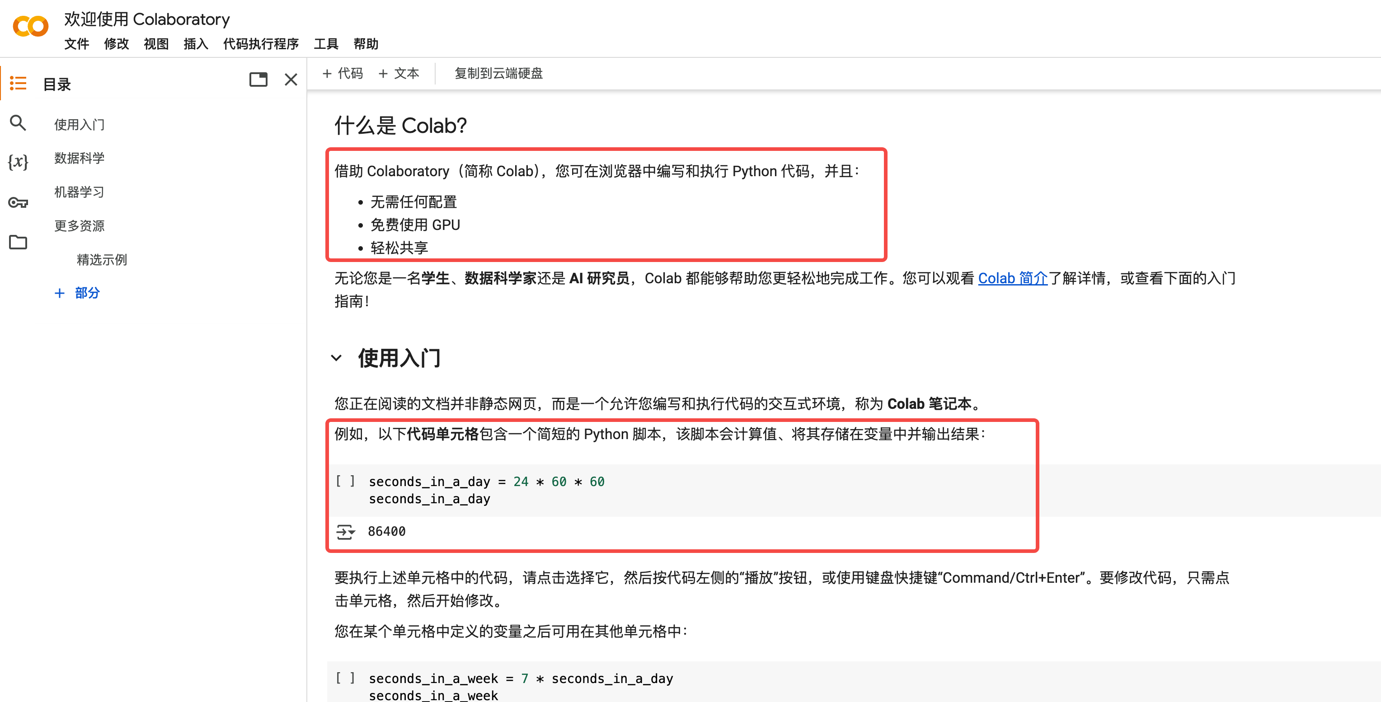Run the seconds_in_a_day code cell
1381x702 pixels.
coord(345,481)
